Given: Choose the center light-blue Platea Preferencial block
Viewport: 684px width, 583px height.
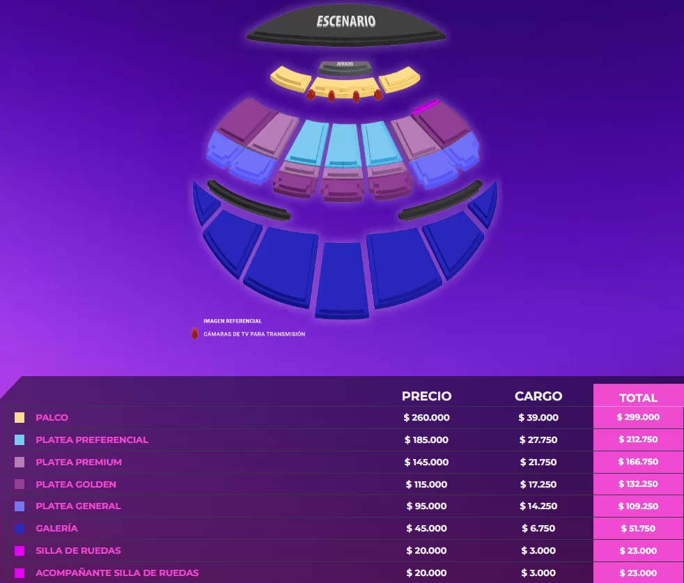Looking at the screenshot, I should [x=343, y=144].
